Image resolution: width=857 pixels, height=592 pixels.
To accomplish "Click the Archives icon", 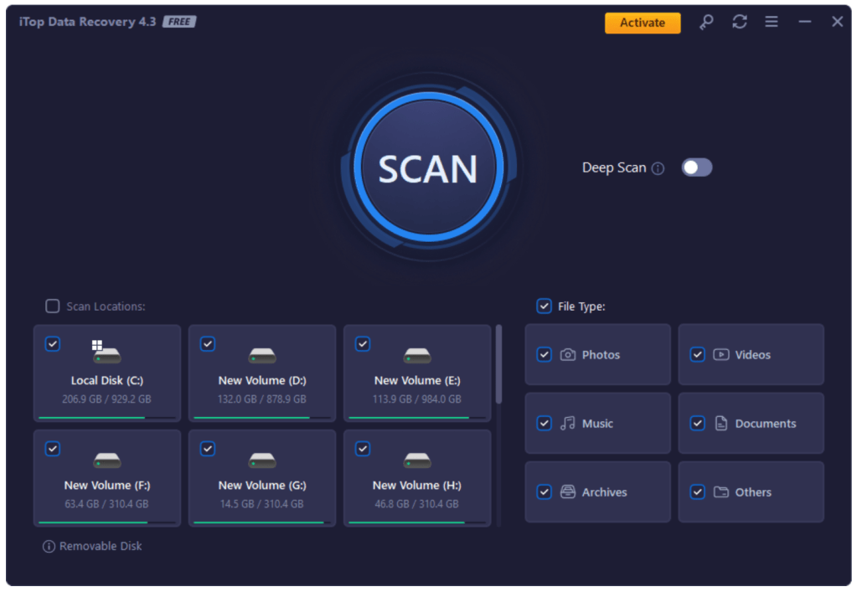I will click(x=567, y=492).
